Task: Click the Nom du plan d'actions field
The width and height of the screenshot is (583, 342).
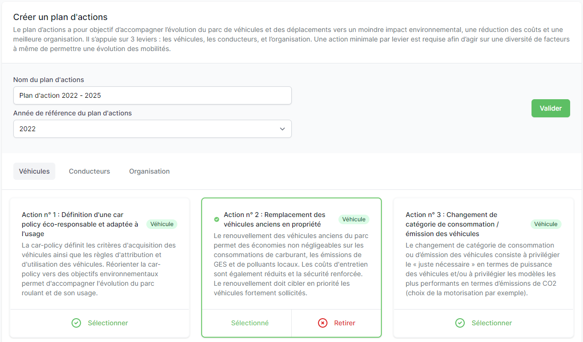Action: click(152, 95)
